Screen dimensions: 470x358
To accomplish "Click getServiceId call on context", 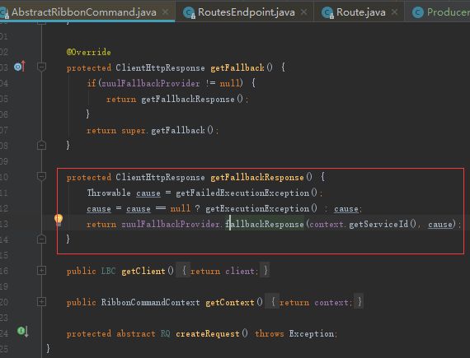I will click(378, 225).
